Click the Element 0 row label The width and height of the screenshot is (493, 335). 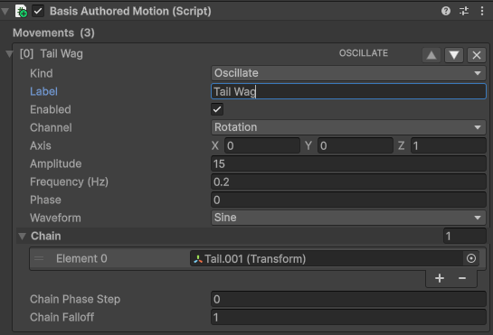[81, 259]
